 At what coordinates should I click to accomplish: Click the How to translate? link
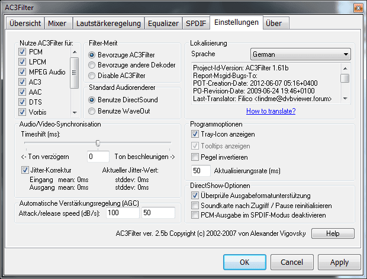tap(271, 111)
